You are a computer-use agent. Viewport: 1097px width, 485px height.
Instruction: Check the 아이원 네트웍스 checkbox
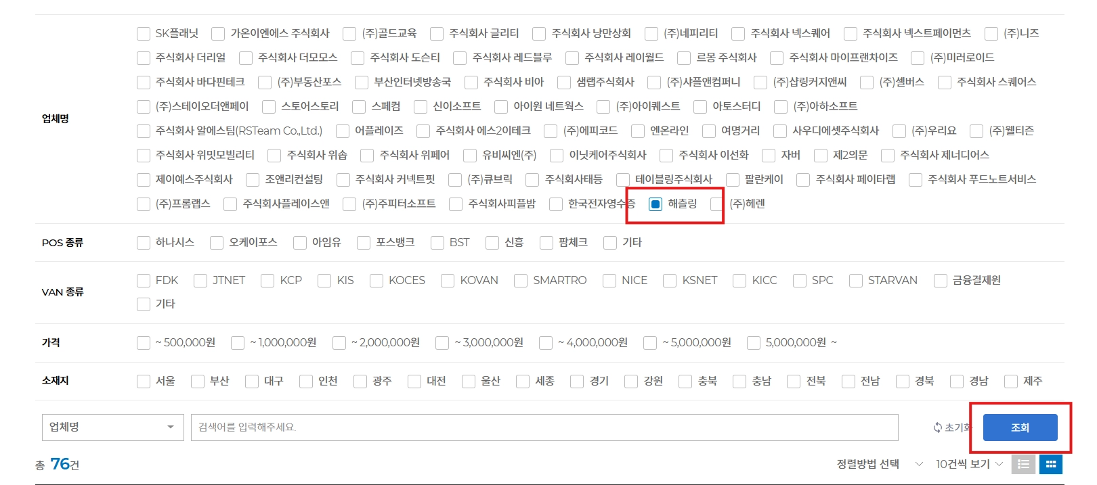pyautogui.click(x=501, y=106)
